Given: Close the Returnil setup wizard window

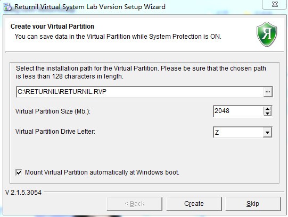Looking at the screenshot, I should point(275,4).
